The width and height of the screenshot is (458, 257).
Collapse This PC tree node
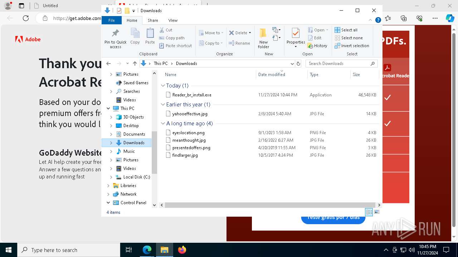pos(108,109)
